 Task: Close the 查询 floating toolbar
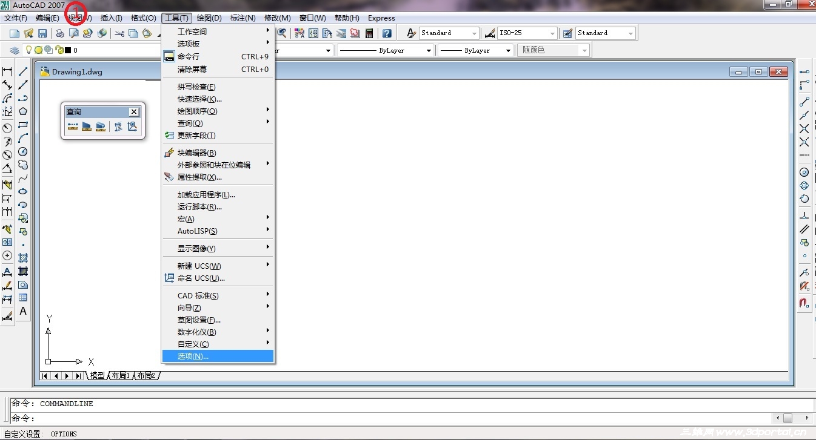(x=134, y=112)
